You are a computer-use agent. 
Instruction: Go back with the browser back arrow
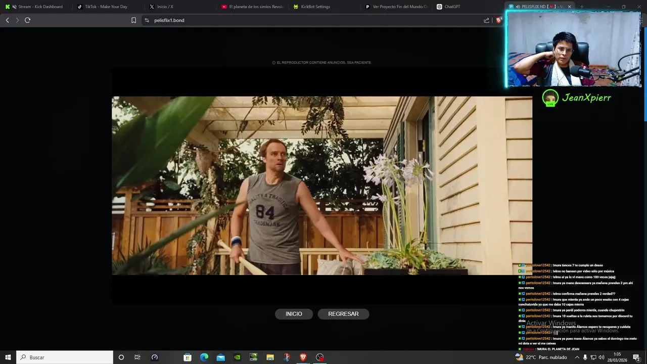pyautogui.click(x=7, y=20)
